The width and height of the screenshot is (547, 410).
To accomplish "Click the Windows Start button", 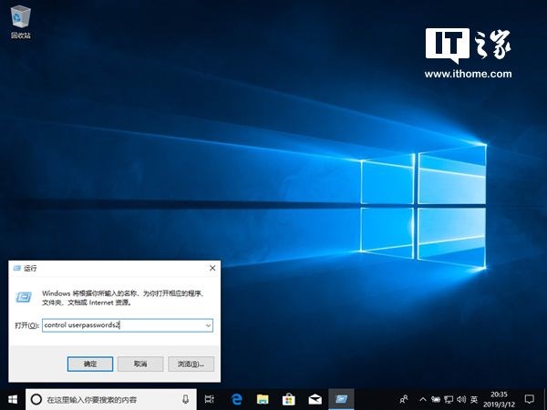I will [x=13, y=399].
